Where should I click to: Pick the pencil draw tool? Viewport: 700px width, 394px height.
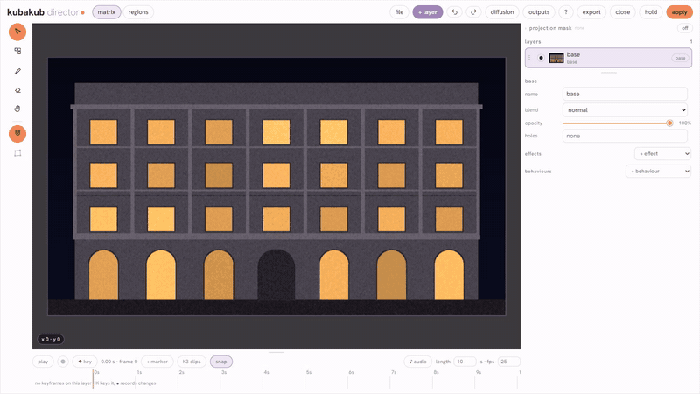[17, 71]
